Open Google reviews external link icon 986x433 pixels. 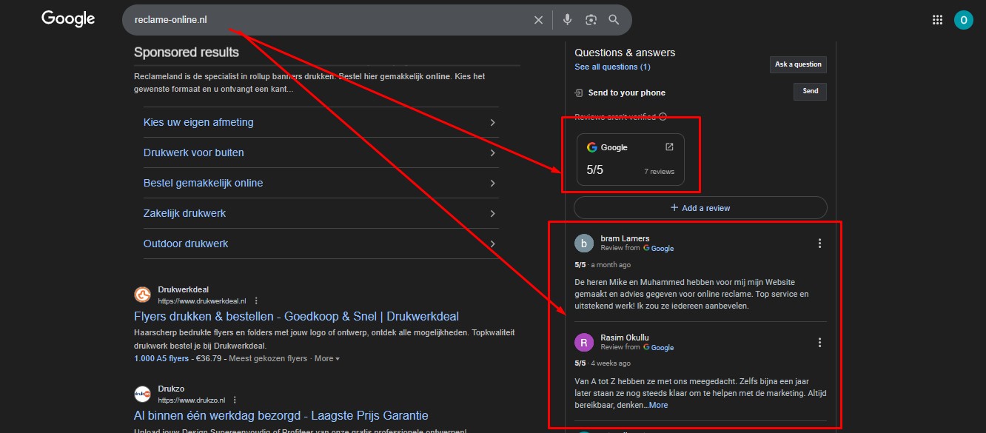tap(669, 147)
